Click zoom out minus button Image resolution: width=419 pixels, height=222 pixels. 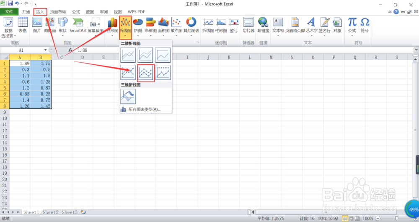378,219
